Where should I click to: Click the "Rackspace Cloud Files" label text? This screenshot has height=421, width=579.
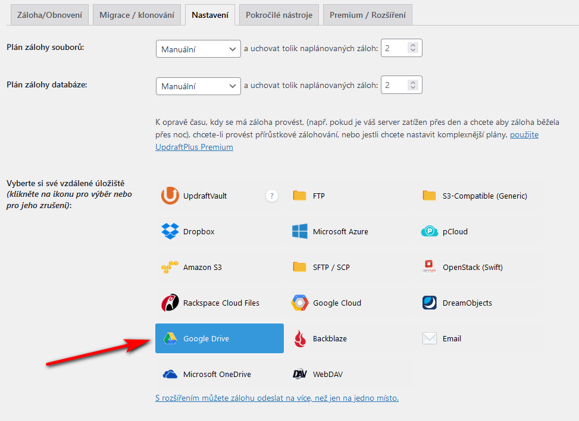click(221, 303)
